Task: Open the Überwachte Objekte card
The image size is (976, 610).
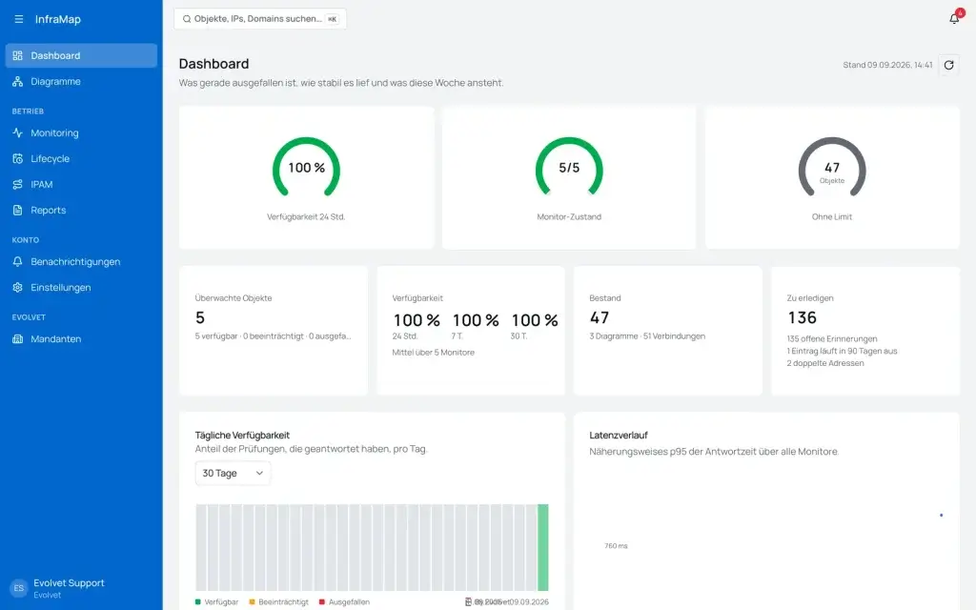Action: pos(274,331)
